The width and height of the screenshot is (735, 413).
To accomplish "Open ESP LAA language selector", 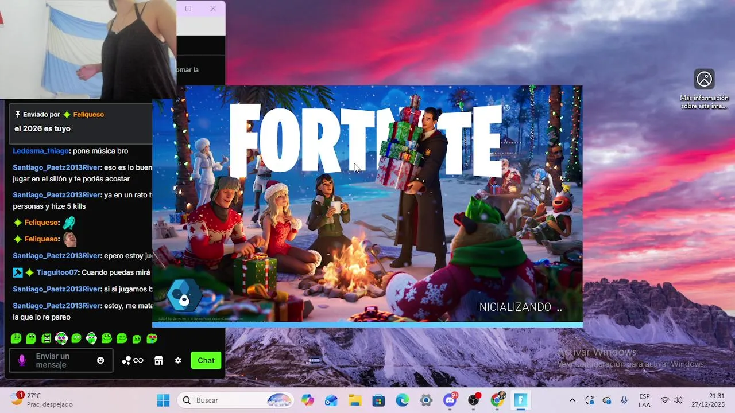I will [645, 400].
